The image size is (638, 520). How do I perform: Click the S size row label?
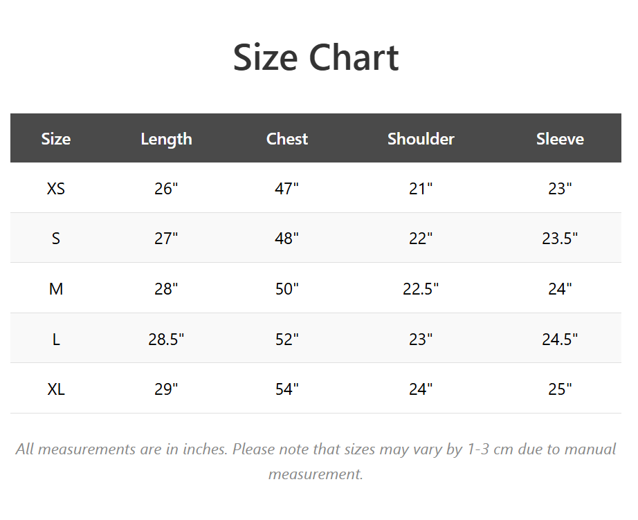(x=56, y=239)
